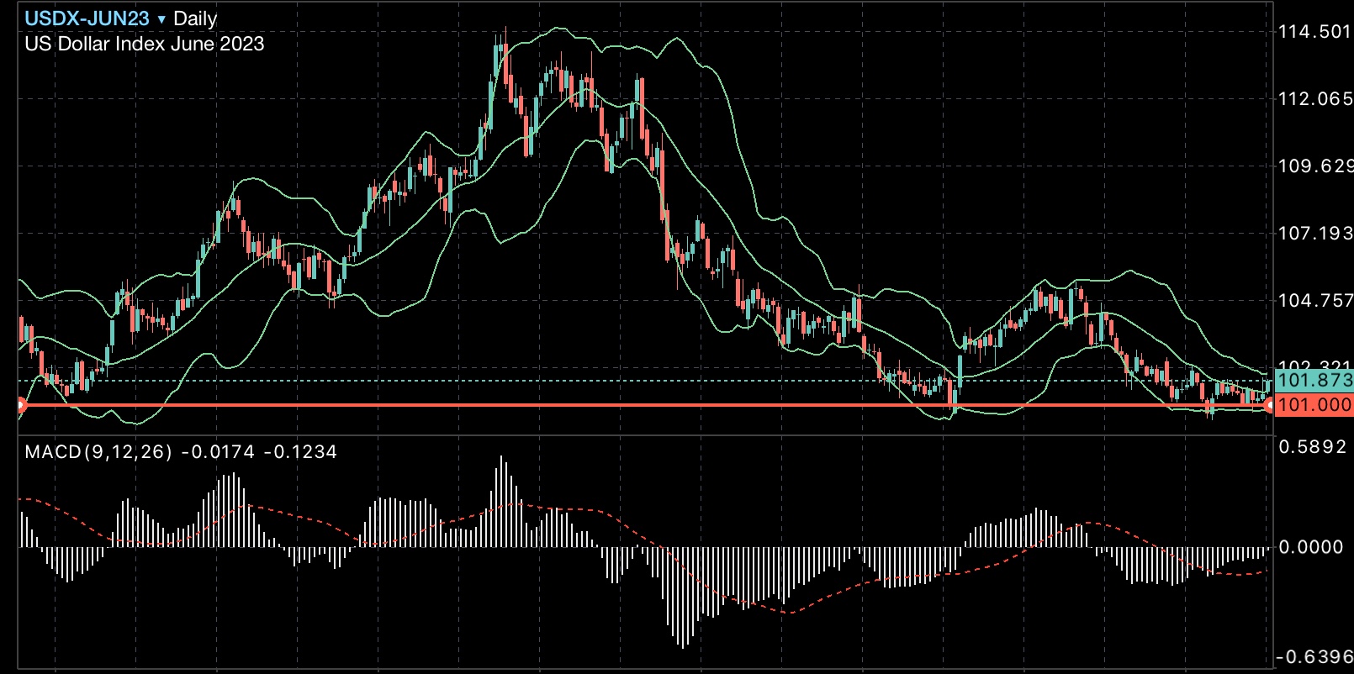This screenshot has width=1354, height=674.
Task: Click the MACD signal value -0.1234
Action: click(x=300, y=452)
